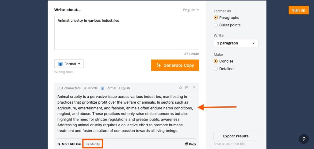Click the thumbs up icon on result
This screenshot has height=149, width=314.
click(x=180, y=87)
